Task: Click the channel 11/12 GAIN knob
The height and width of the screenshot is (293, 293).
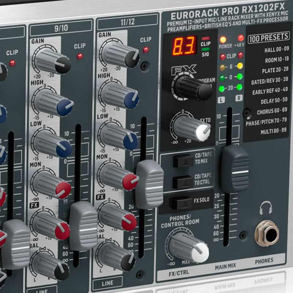Action: pyautogui.click(x=120, y=55)
